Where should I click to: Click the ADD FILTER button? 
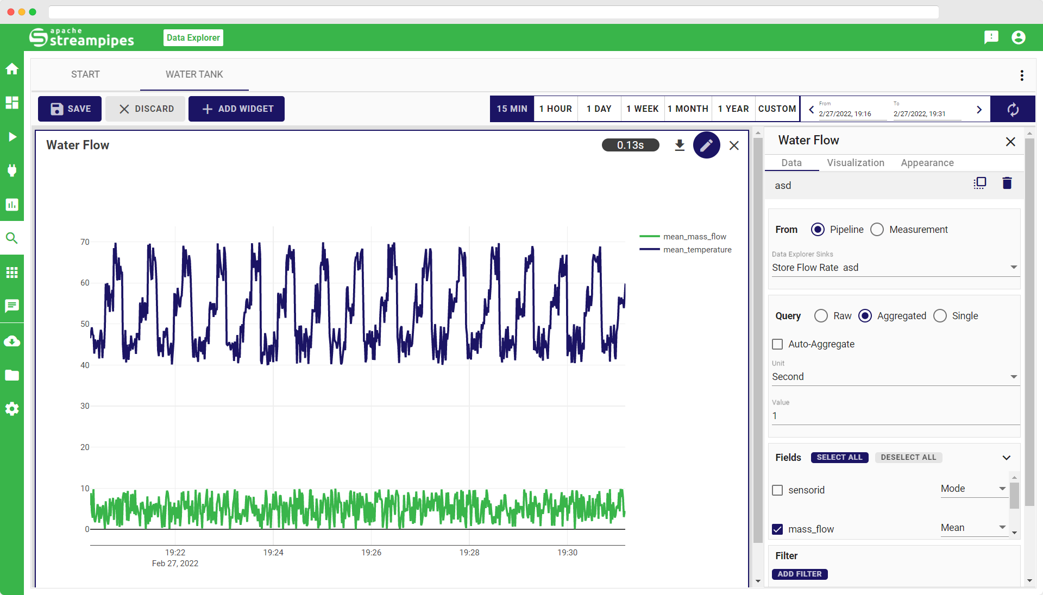pyautogui.click(x=798, y=573)
